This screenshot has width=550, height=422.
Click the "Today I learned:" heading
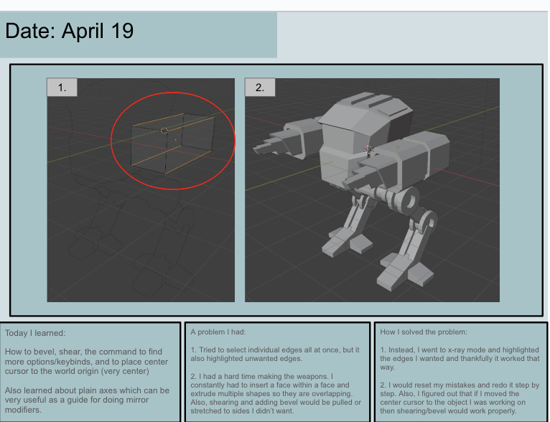click(35, 333)
